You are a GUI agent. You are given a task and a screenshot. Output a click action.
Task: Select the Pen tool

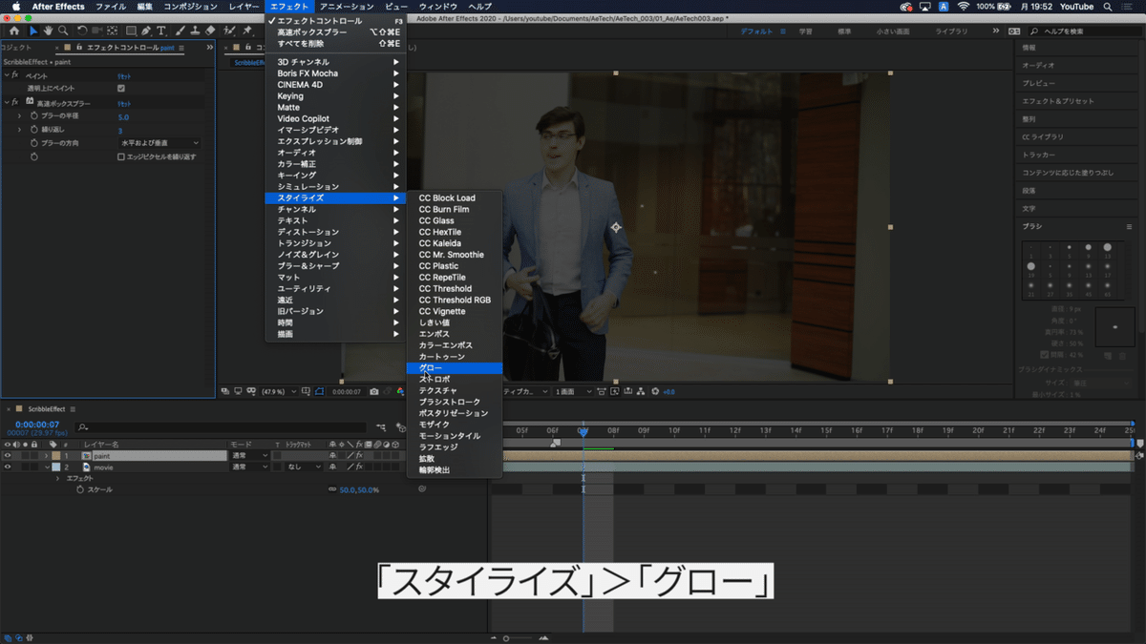(x=144, y=31)
